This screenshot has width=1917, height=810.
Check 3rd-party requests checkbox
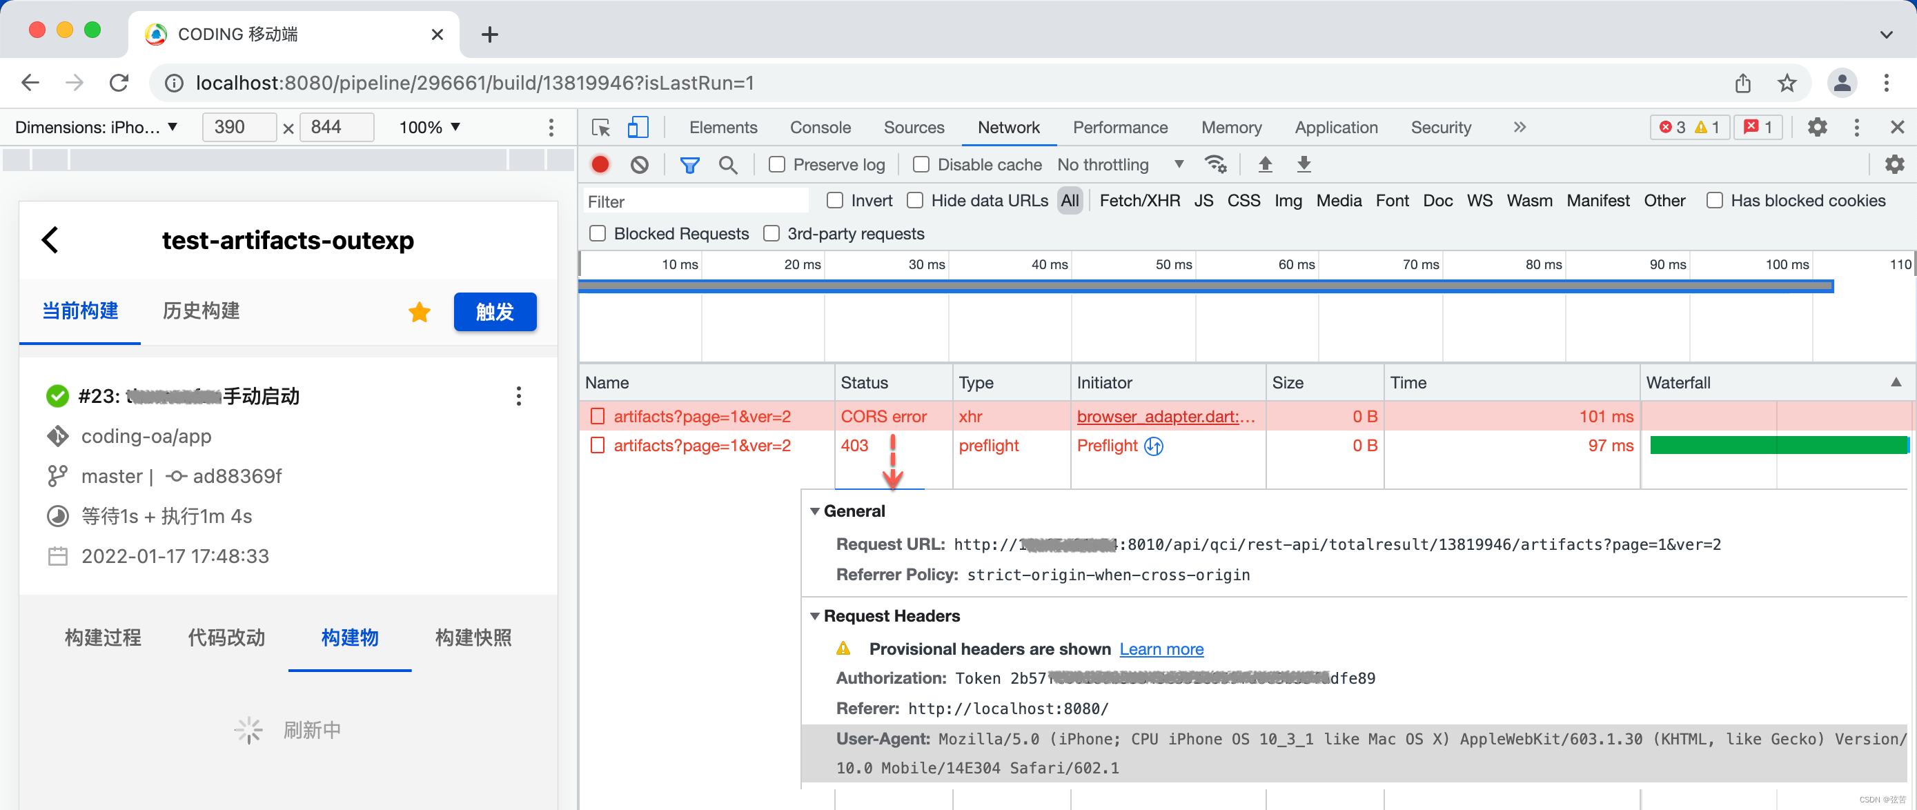(771, 234)
